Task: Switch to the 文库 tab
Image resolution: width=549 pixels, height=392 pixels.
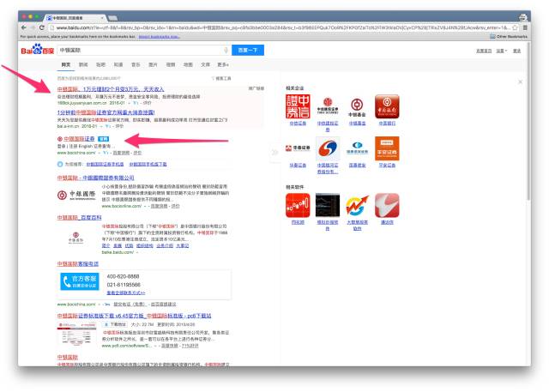Action: pos(206,64)
